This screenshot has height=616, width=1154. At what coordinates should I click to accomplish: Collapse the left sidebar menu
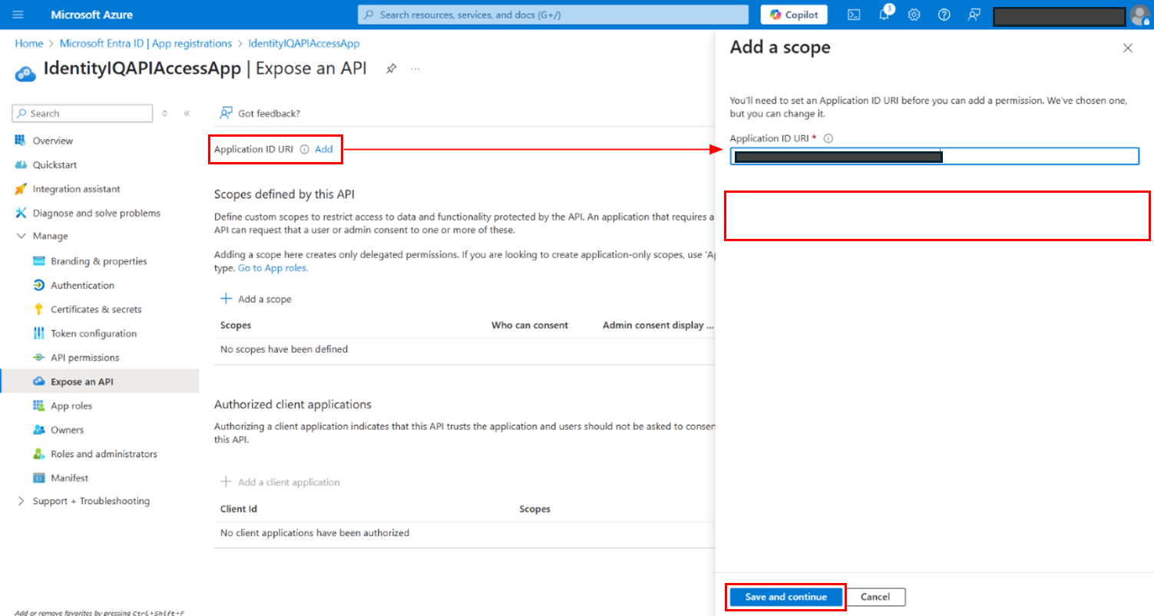(187, 114)
